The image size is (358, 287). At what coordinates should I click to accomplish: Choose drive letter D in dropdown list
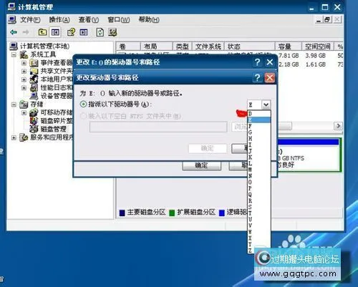[259, 114]
